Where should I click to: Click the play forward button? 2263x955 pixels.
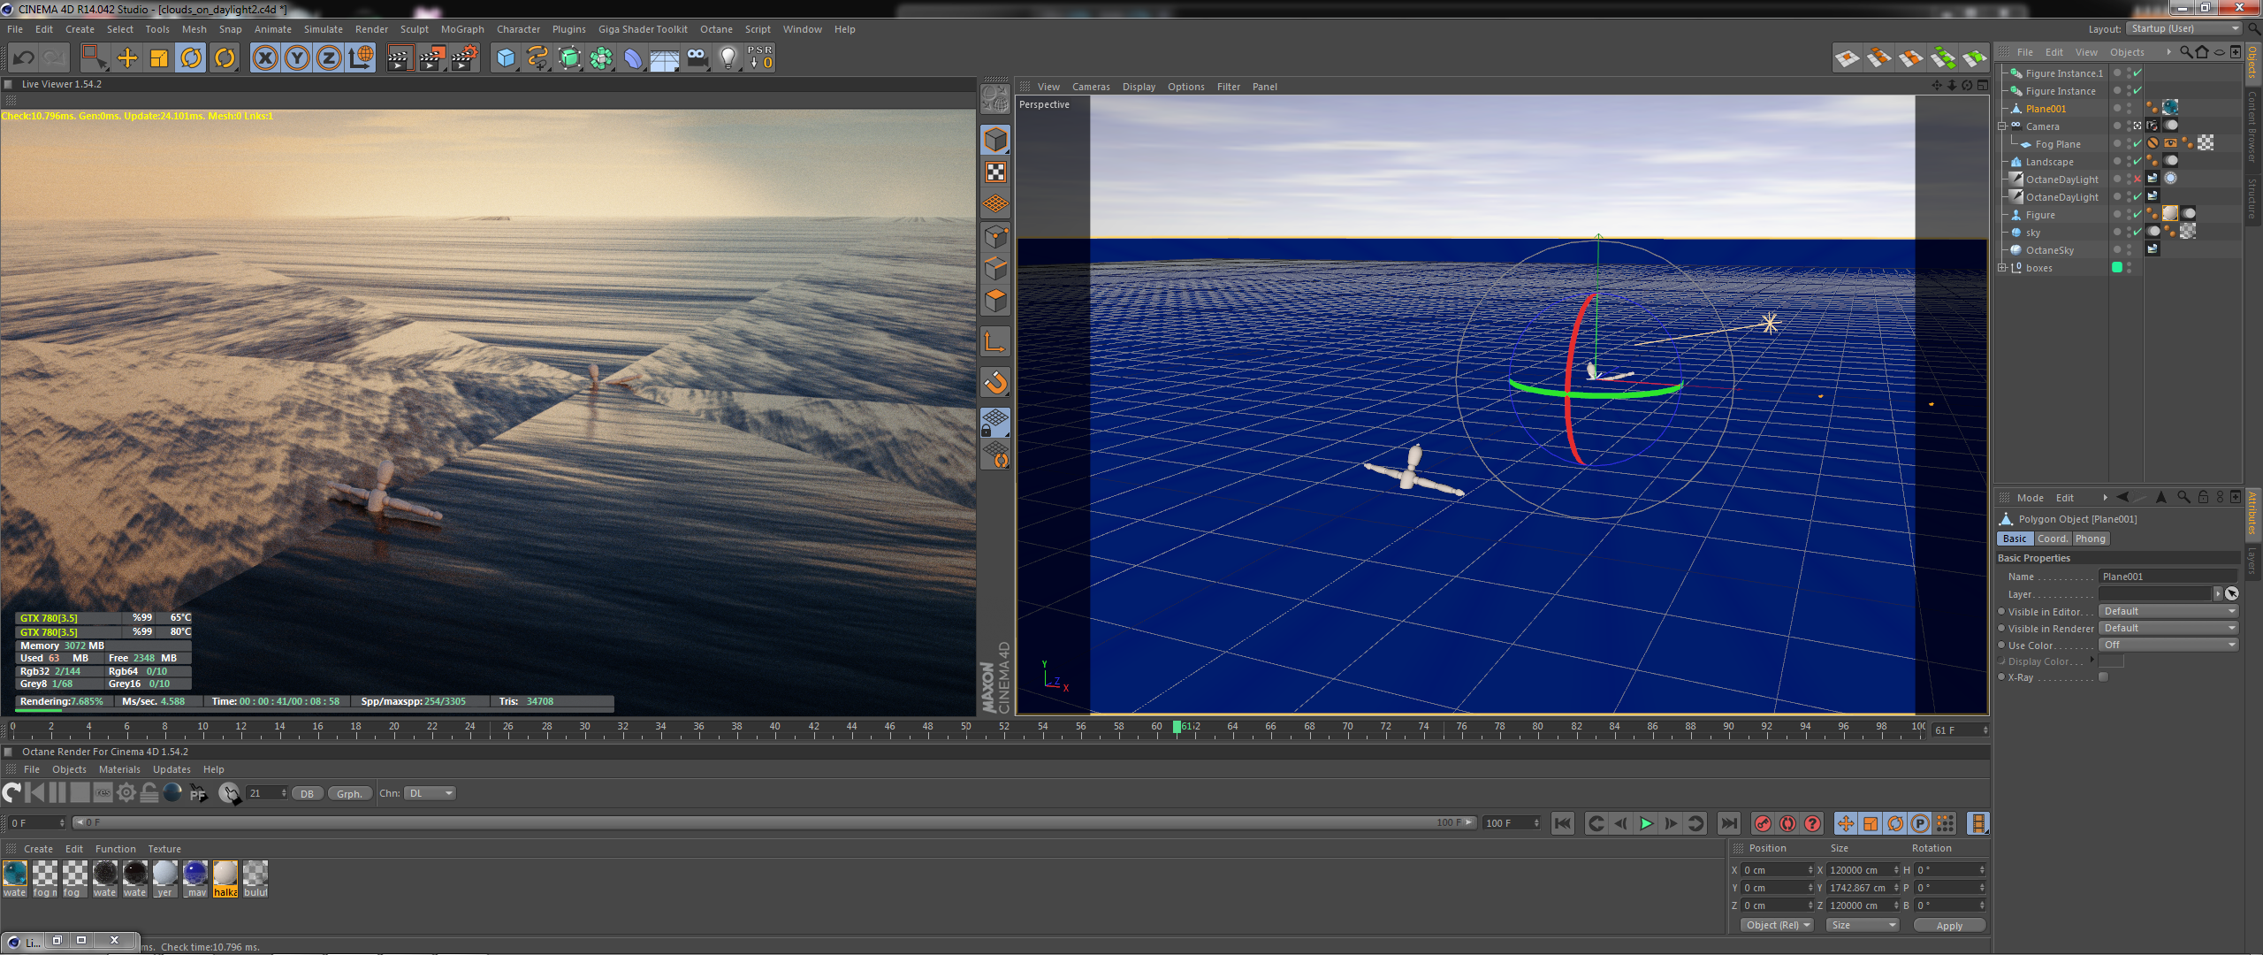coord(1646,823)
